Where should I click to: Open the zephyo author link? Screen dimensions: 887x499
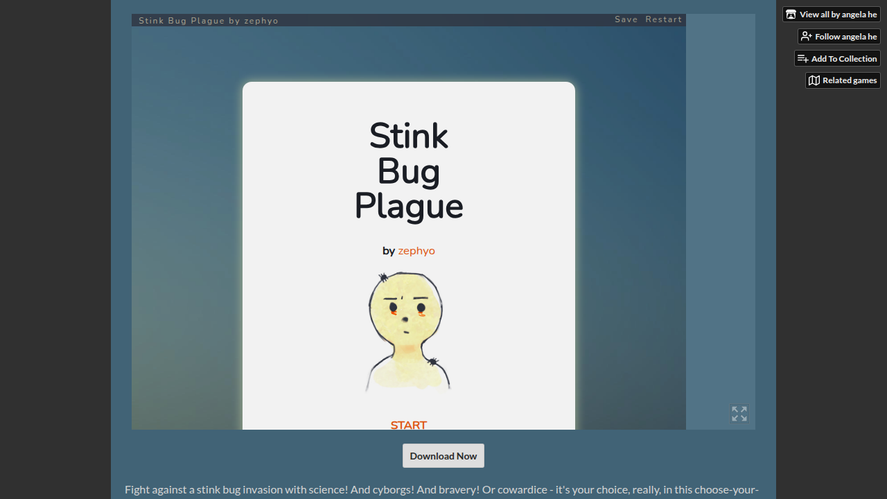(x=416, y=251)
